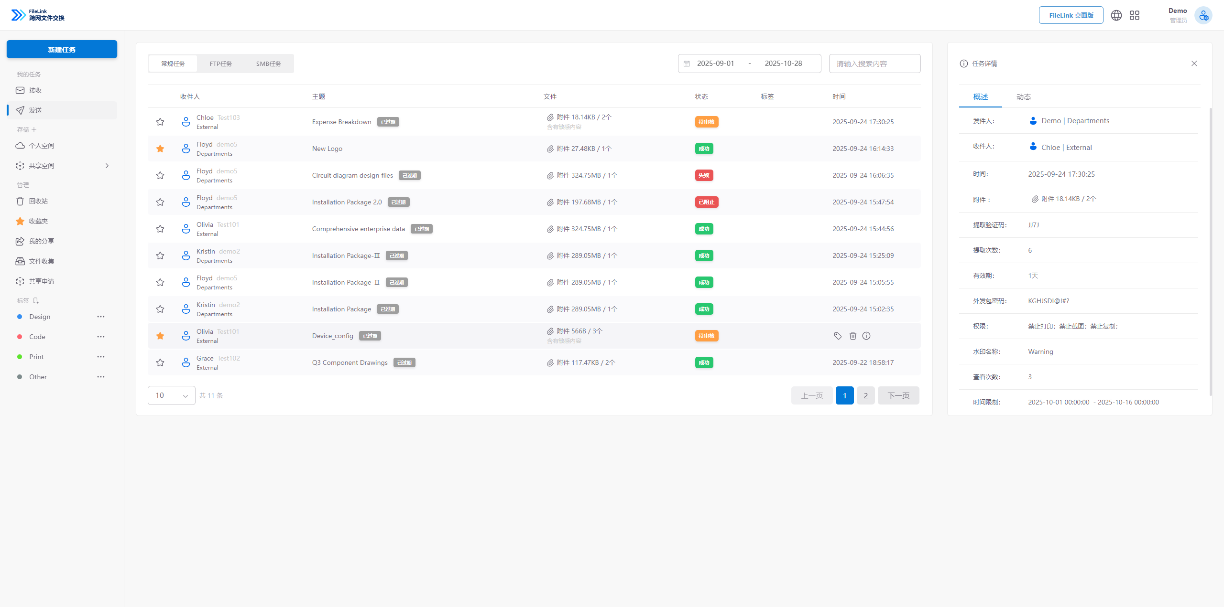Switch to the FTP任务 tab
The height and width of the screenshot is (607, 1224).
220,64
